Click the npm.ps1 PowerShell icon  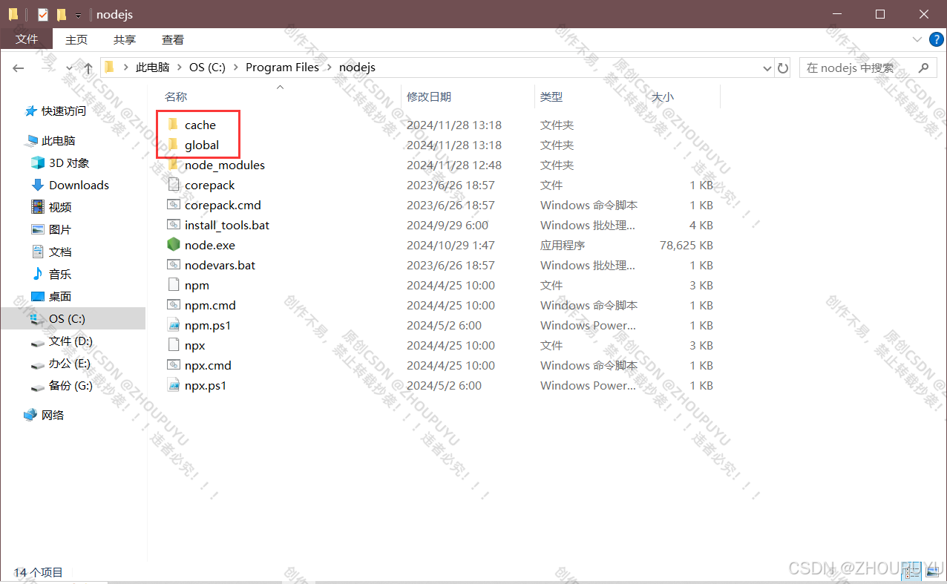173,325
